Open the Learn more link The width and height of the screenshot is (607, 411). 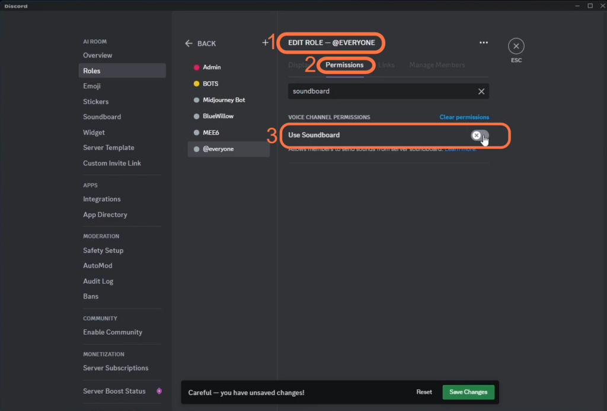[460, 149]
